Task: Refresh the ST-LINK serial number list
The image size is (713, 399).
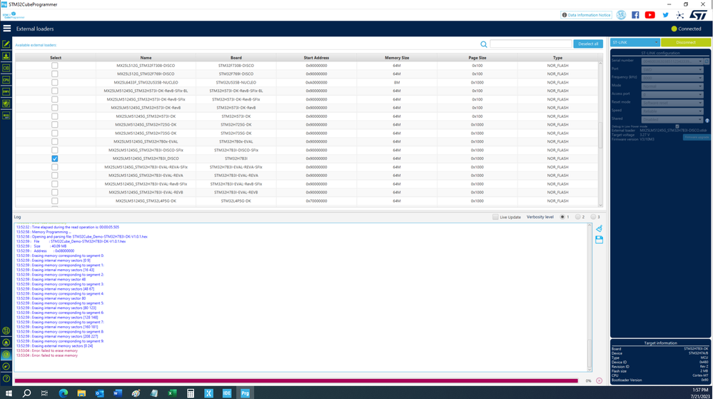Action: click(x=707, y=61)
